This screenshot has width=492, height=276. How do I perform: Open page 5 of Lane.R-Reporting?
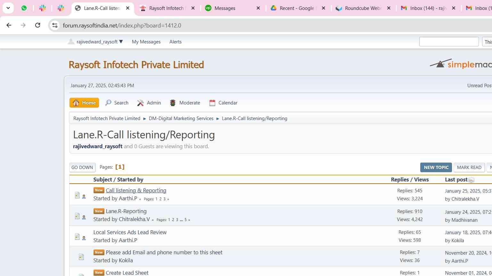pos(185,220)
